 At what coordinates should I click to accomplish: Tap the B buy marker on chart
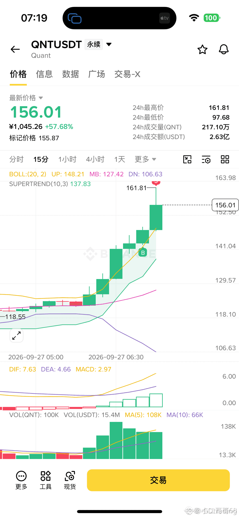[x=143, y=253]
